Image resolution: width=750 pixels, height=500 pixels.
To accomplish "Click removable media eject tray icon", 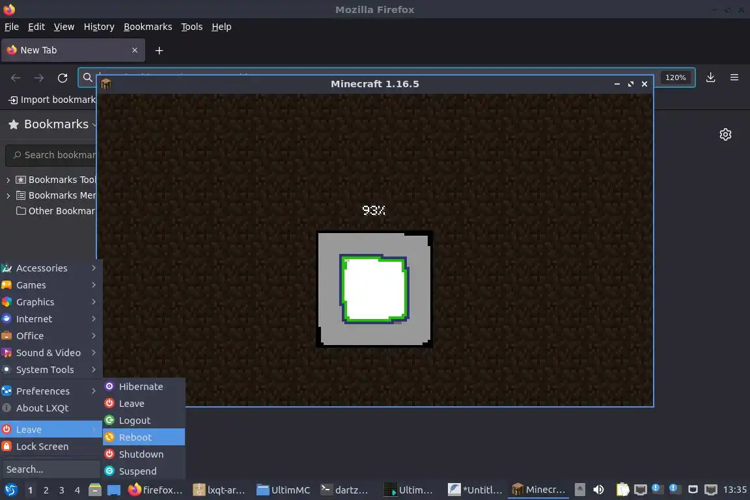I will [x=579, y=490].
